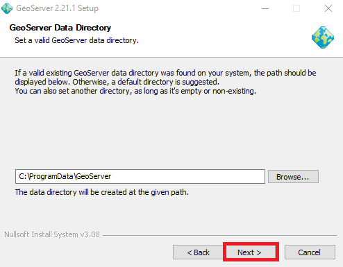Click the 'Nullsoft Install System v3.08' label

click(52, 234)
